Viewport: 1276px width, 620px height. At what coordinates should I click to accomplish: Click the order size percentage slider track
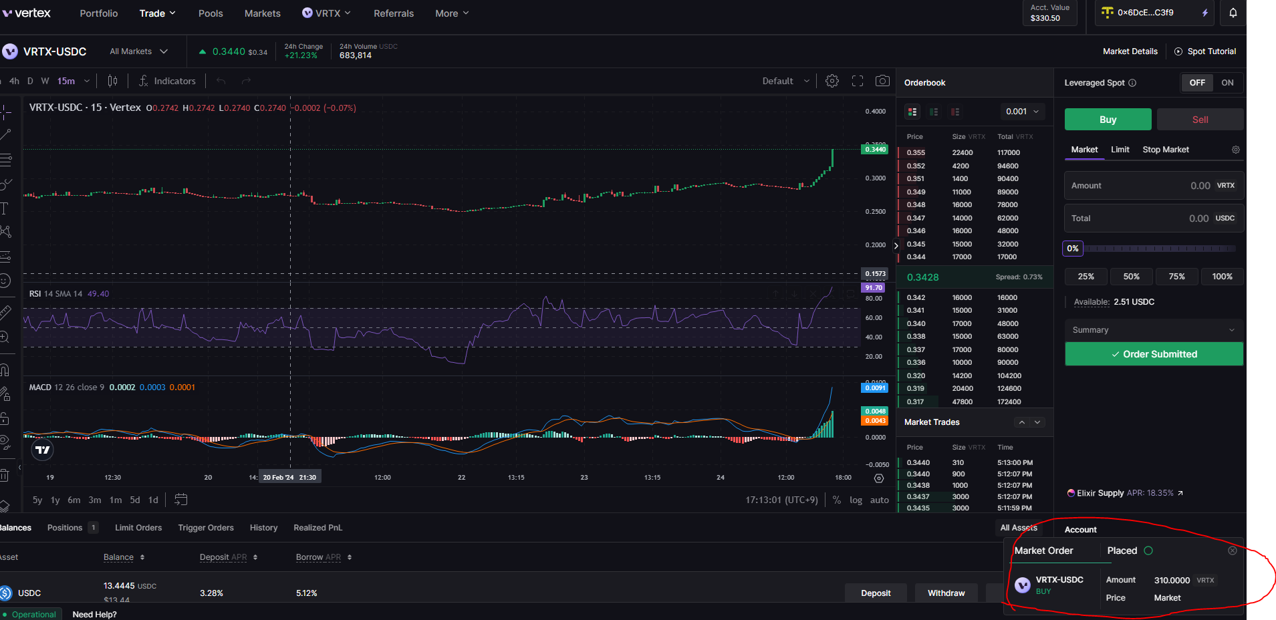1160,249
